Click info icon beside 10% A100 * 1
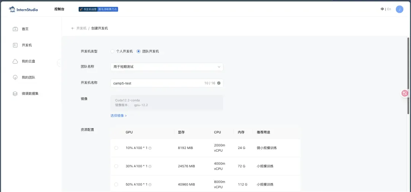Viewport: 411px width, 192px height. pyautogui.click(x=150, y=148)
